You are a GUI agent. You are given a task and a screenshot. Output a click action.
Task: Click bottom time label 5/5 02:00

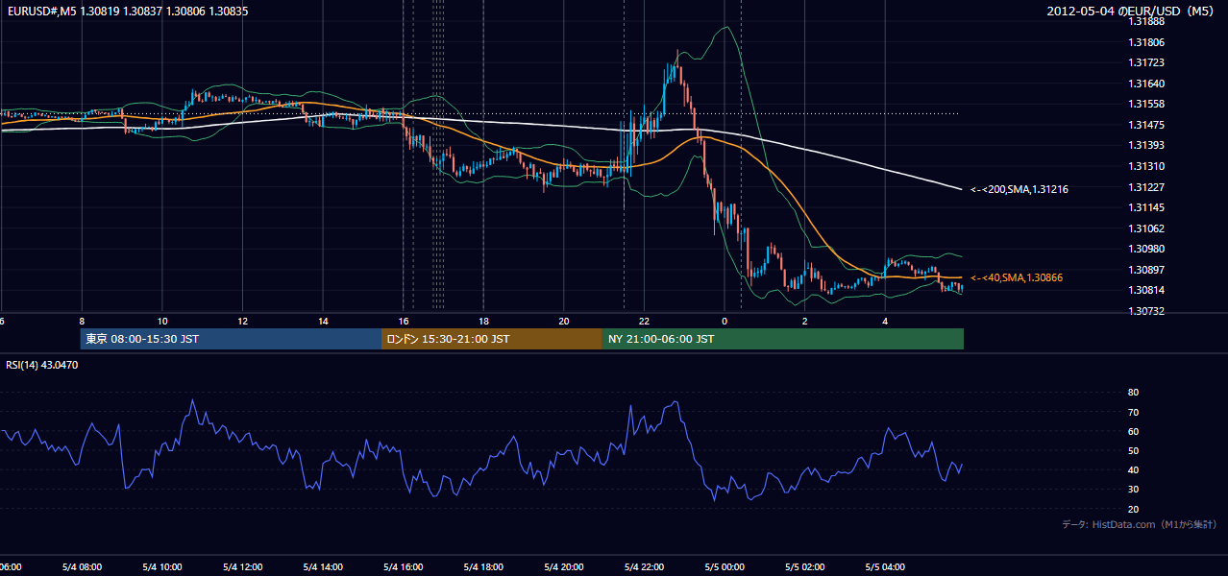tap(805, 567)
